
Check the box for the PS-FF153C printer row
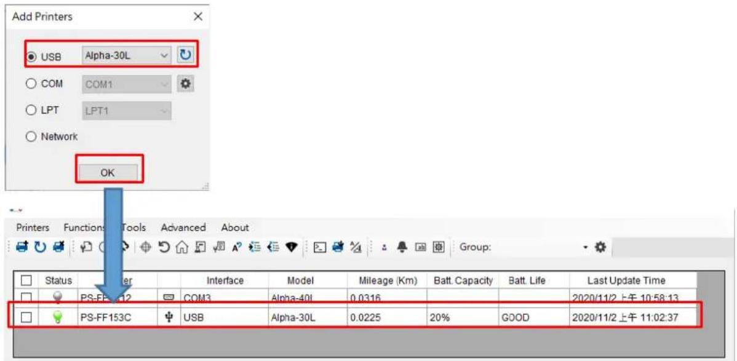click(26, 318)
